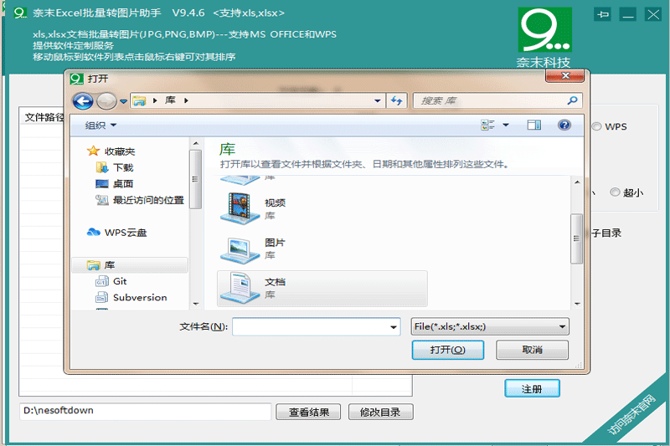Select 下载 under favorites

click(123, 167)
